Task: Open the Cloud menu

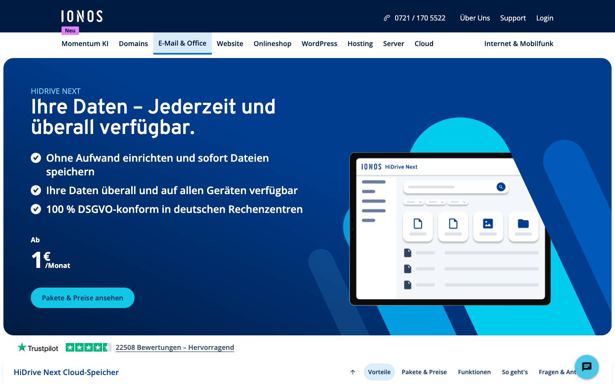Action: (x=424, y=44)
